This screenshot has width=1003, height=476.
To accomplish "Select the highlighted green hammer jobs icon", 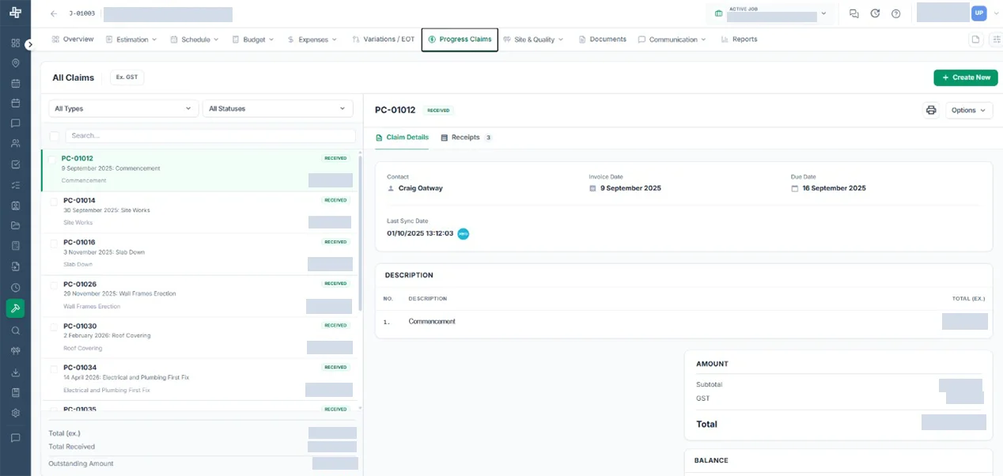I will pos(15,308).
